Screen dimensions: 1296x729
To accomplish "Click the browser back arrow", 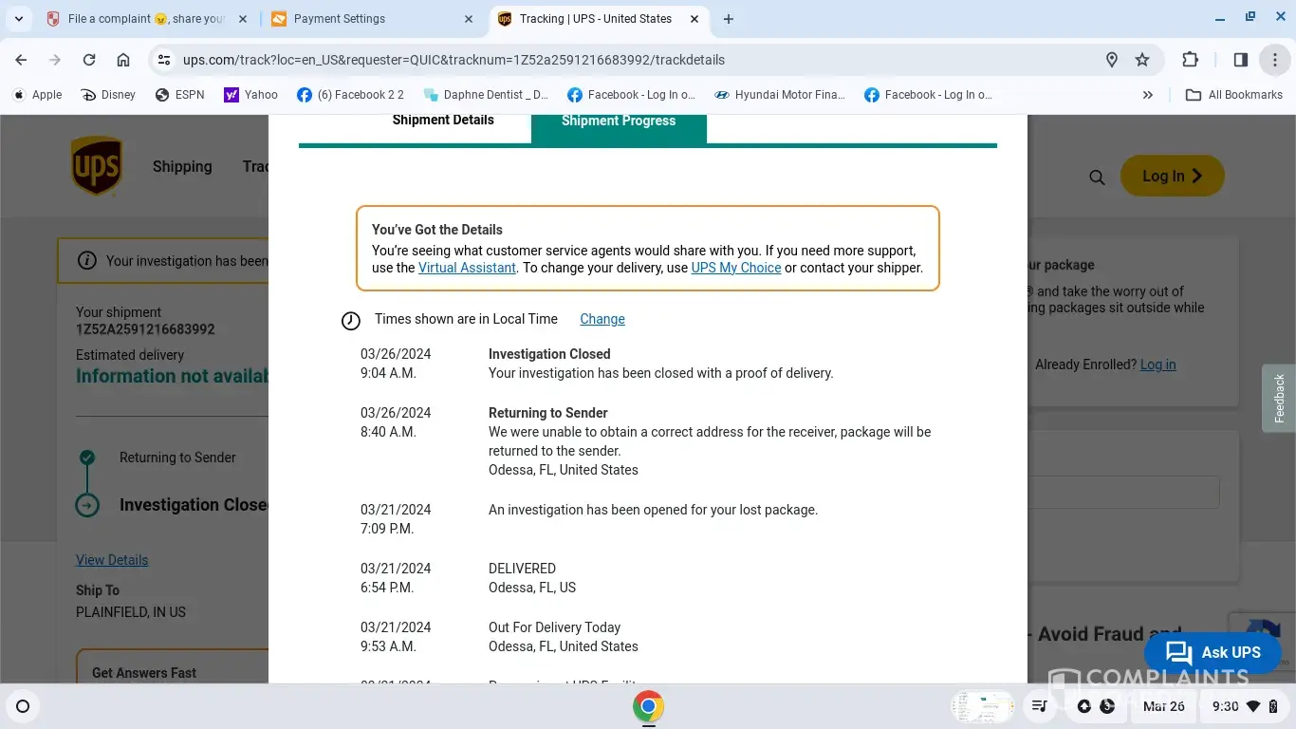I will [x=21, y=60].
